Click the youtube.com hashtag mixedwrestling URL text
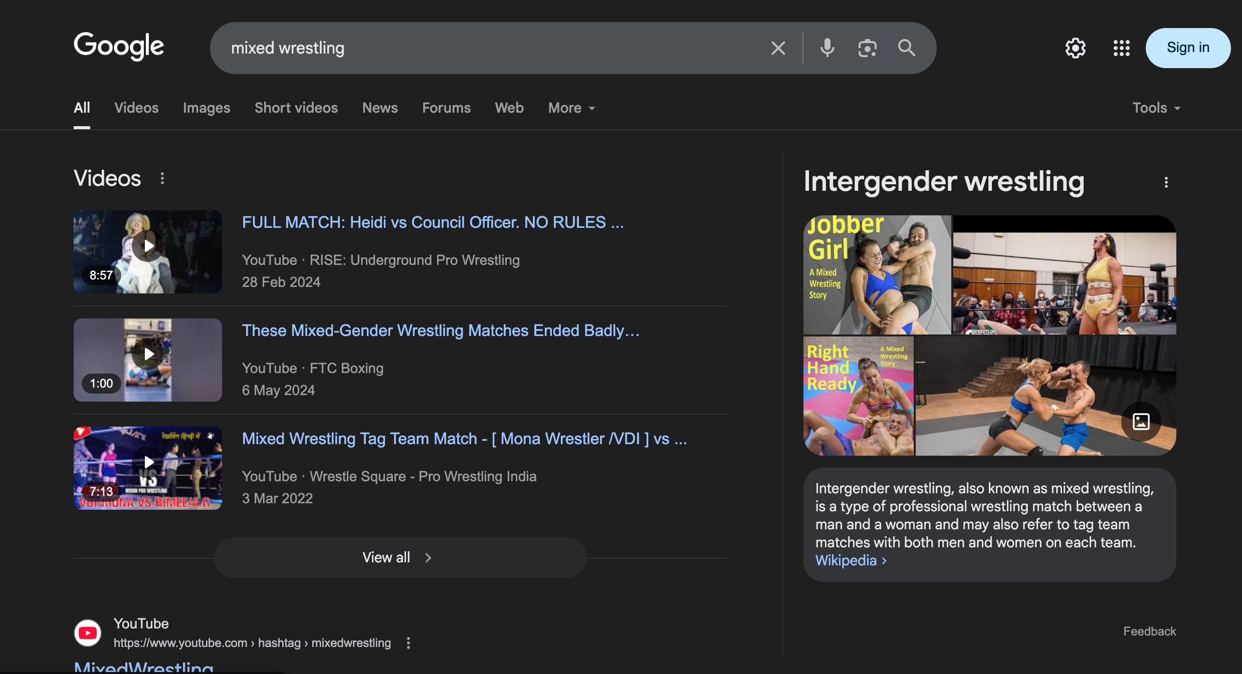The image size is (1242, 674). (252, 643)
